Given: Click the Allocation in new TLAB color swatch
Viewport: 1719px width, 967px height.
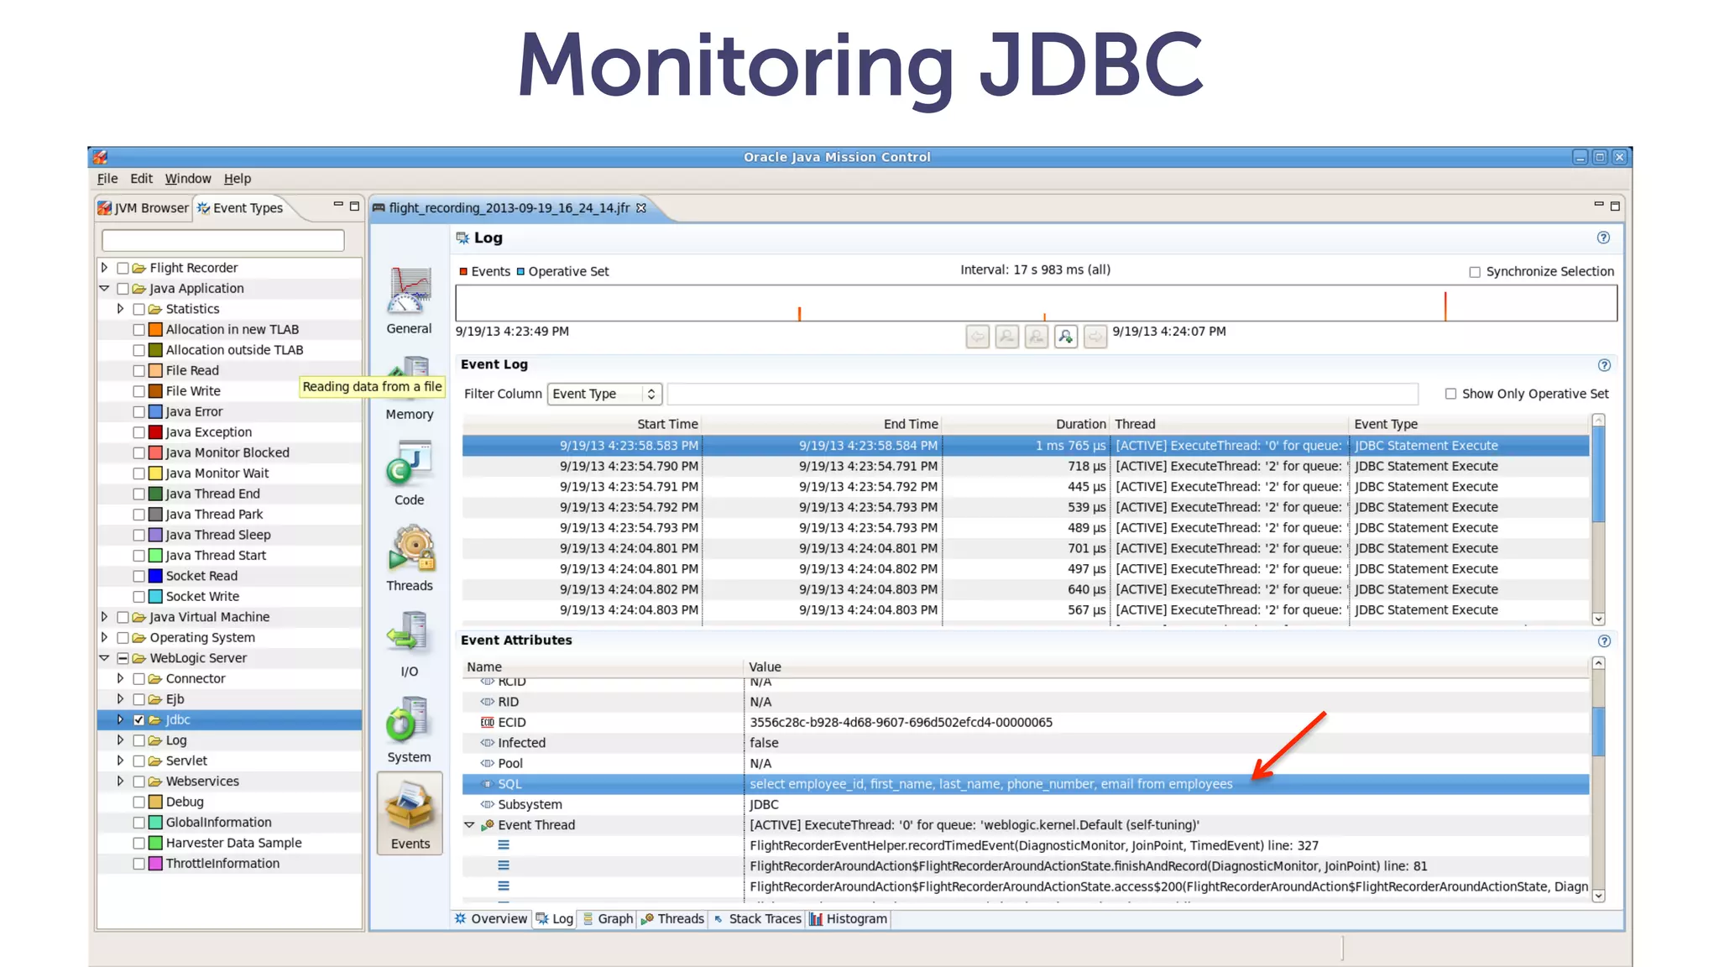Looking at the screenshot, I should 155,330.
